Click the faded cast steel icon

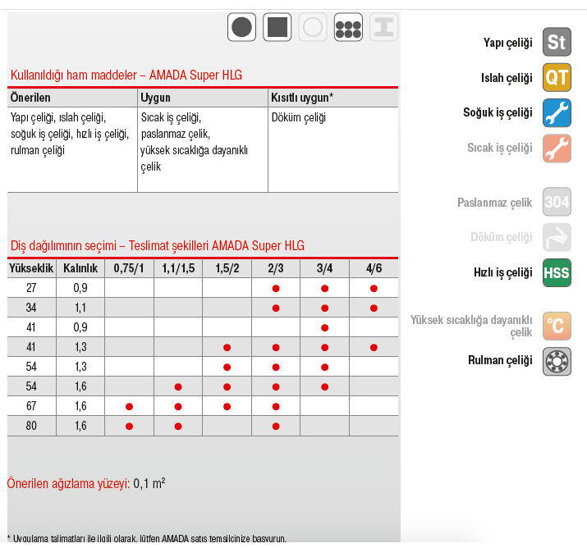click(x=557, y=238)
